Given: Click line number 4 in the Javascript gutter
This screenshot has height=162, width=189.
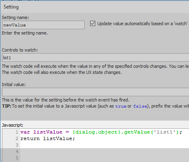Looking at the screenshot, I should 17,151.
